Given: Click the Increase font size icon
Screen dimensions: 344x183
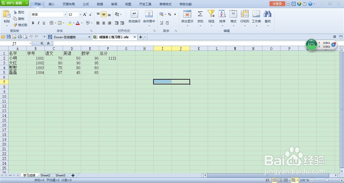Looking at the screenshot, I should coord(85,14).
